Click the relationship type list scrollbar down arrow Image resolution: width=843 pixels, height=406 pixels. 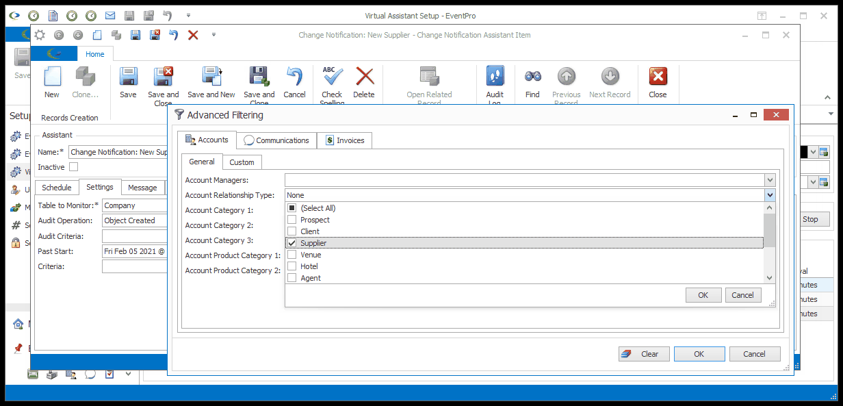pos(770,278)
